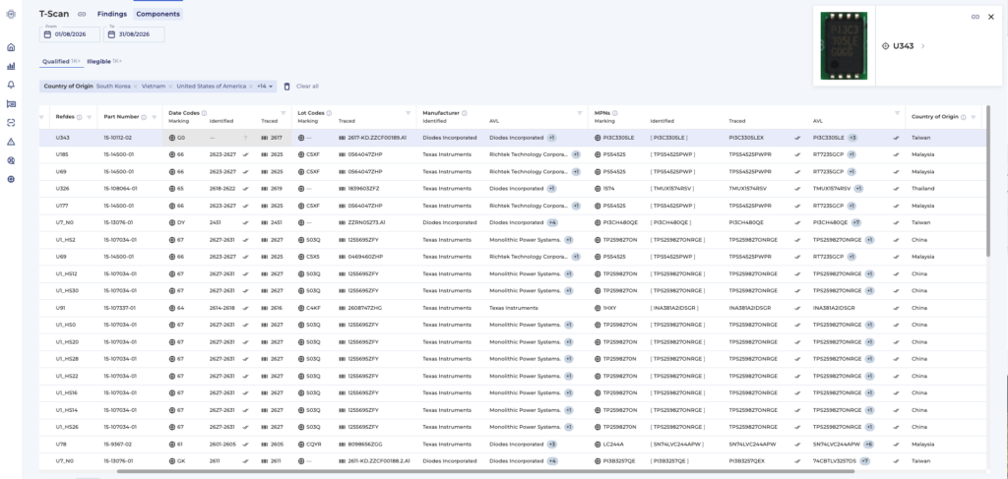Show info for the Date Codes column
Image resolution: width=1008 pixels, height=479 pixels.
click(x=204, y=113)
